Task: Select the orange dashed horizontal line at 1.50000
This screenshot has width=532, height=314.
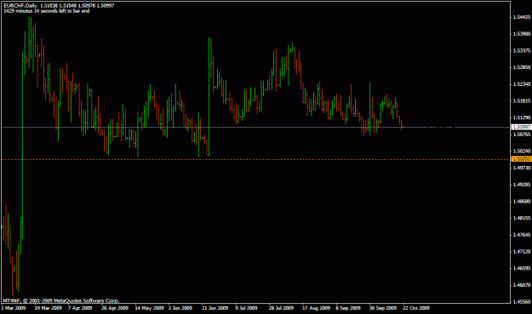Action: pyautogui.click(x=255, y=159)
